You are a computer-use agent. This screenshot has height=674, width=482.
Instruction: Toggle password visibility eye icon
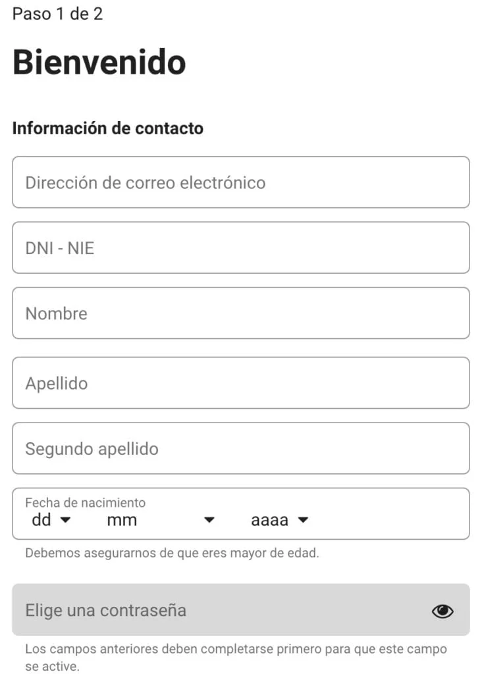[x=442, y=611]
